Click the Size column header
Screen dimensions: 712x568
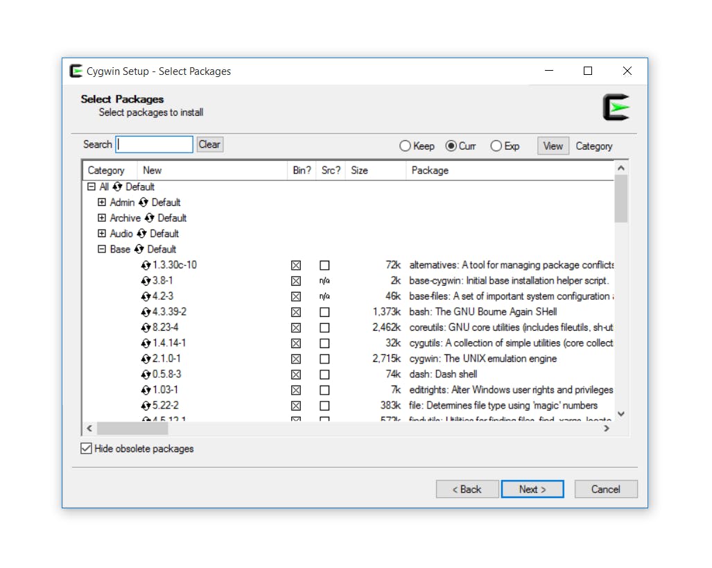click(376, 171)
